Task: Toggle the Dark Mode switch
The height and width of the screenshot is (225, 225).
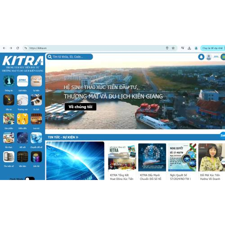Action: pyautogui.click(x=30, y=179)
